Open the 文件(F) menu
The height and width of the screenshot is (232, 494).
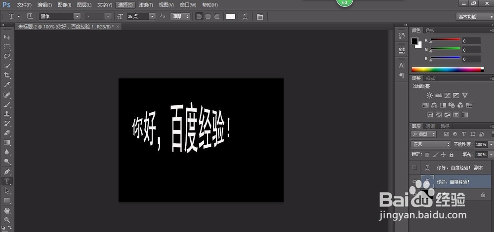tap(24, 5)
